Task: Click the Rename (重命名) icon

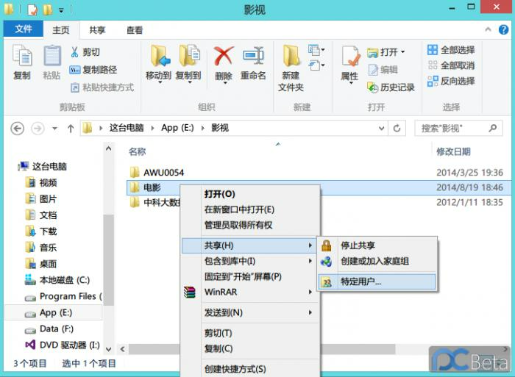Action: pyautogui.click(x=253, y=55)
